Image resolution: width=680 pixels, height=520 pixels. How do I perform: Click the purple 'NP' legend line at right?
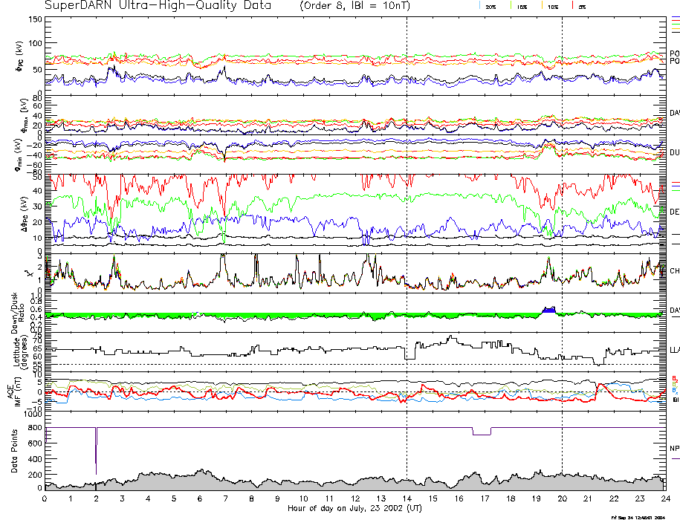click(676, 458)
